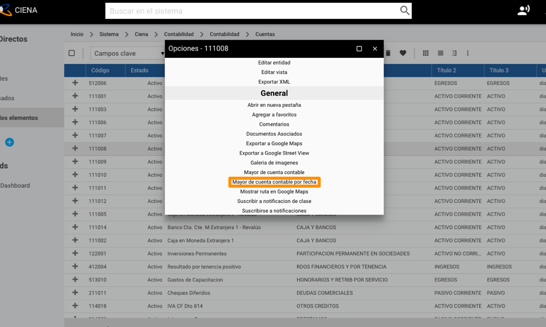Image resolution: width=546 pixels, height=327 pixels.
Task: Expand row 111003 with plus icon
Action: click(75, 109)
